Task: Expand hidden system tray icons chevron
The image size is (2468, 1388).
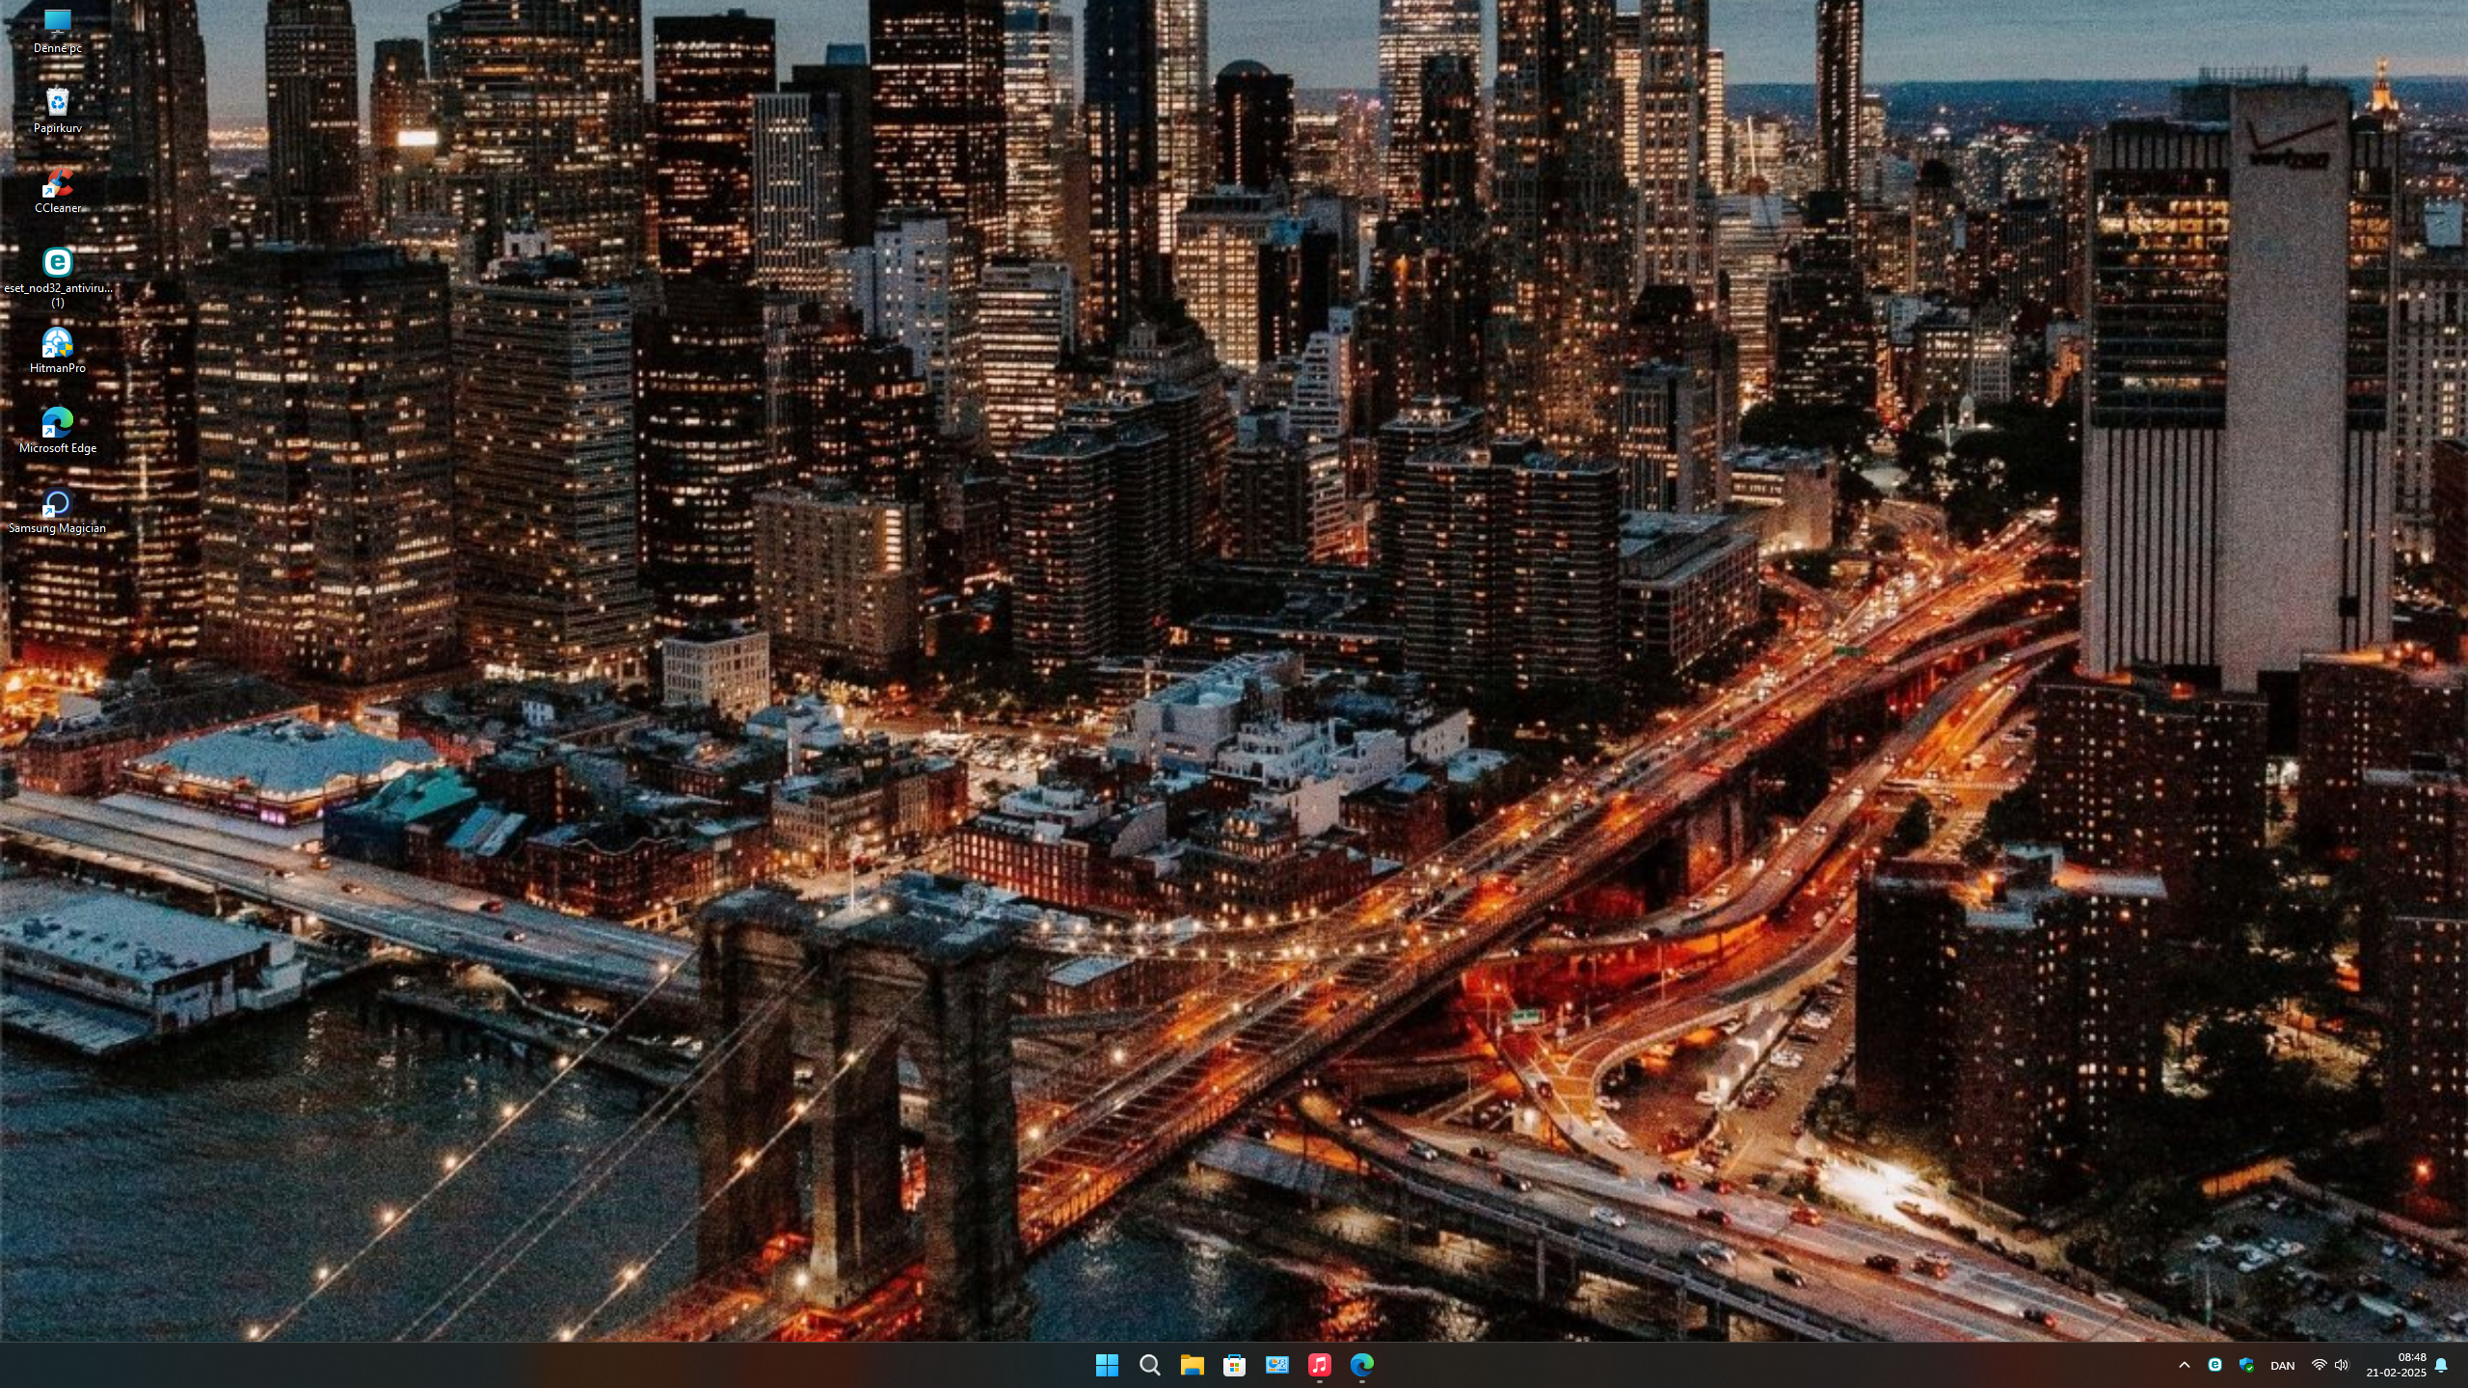Action: click(x=2185, y=1365)
